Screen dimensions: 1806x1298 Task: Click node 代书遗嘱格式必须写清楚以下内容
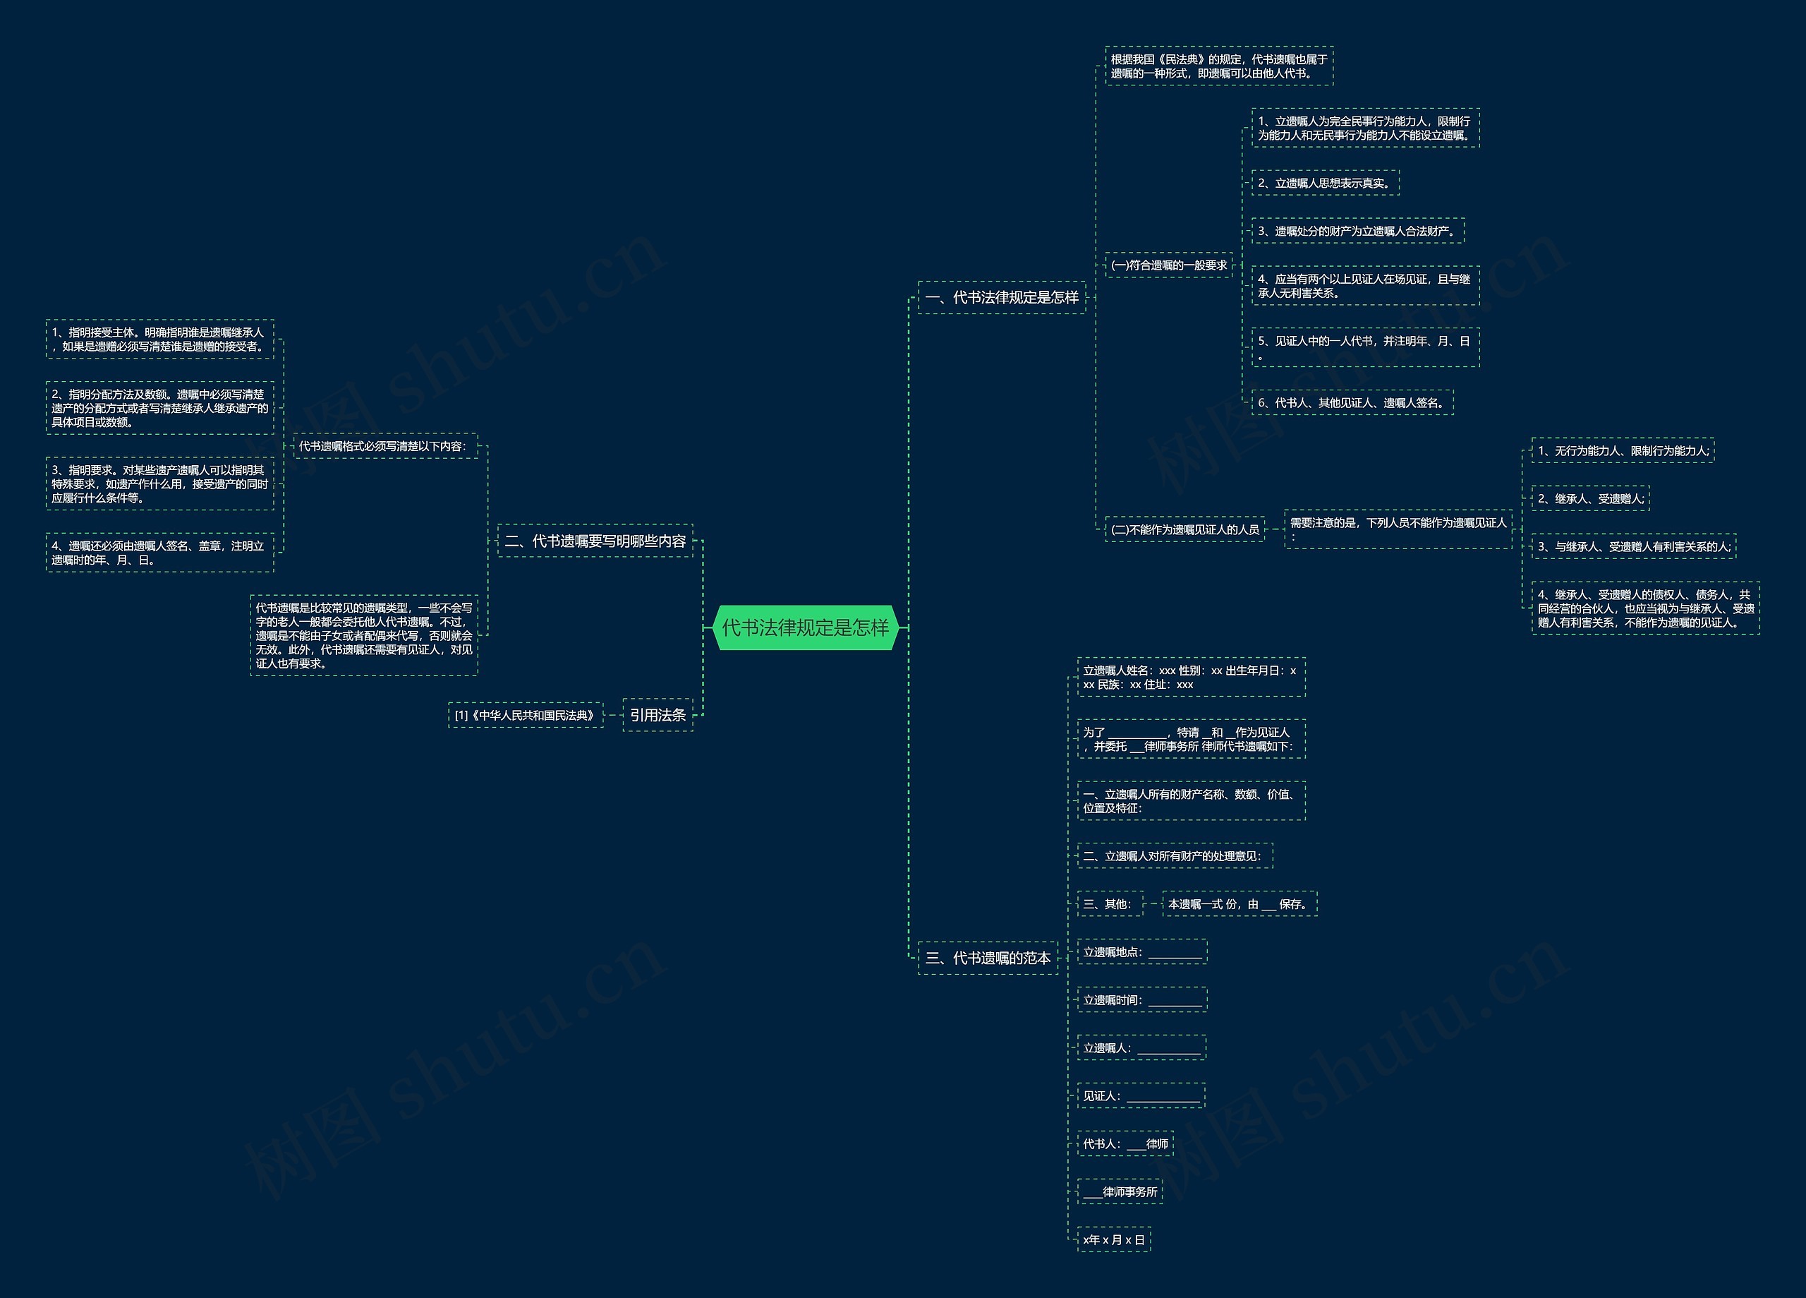click(x=385, y=446)
